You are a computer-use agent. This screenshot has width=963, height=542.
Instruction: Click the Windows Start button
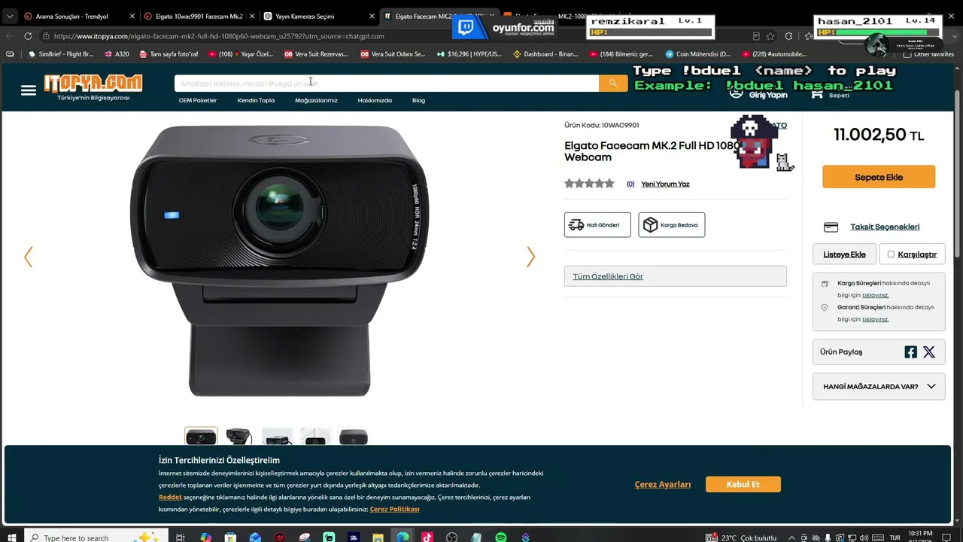11,537
